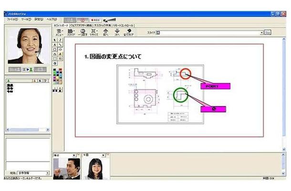Clear all drawings with 全てクリア icon
The width and height of the screenshot is (291, 191).
[129, 32]
